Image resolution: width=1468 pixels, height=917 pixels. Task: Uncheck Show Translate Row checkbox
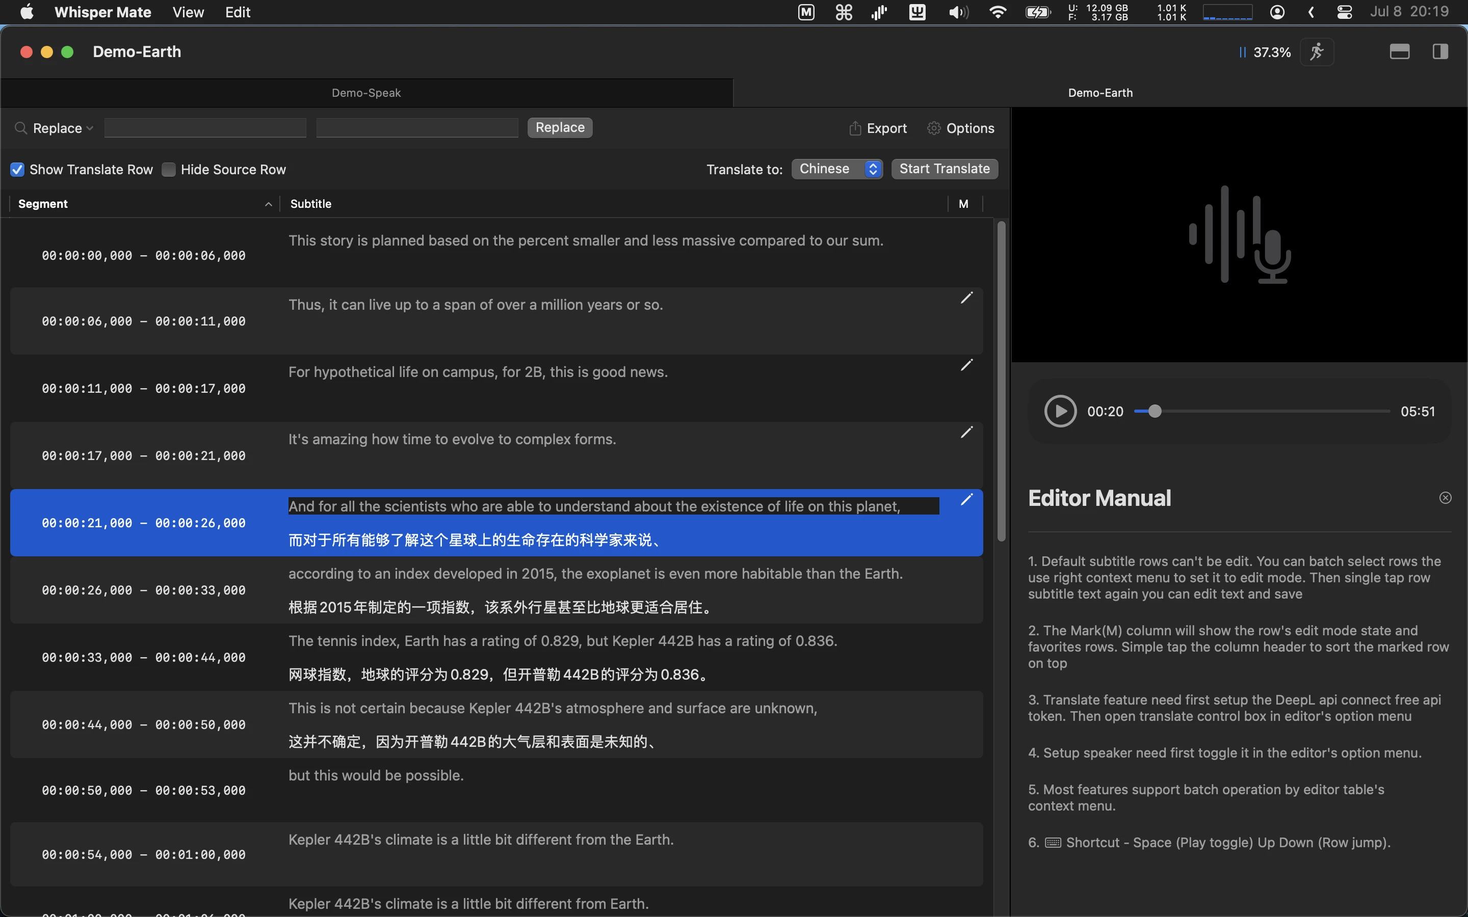[17, 170]
